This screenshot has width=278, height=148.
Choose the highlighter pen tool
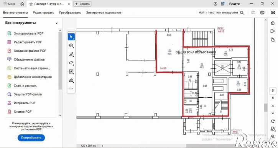click(71, 54)
